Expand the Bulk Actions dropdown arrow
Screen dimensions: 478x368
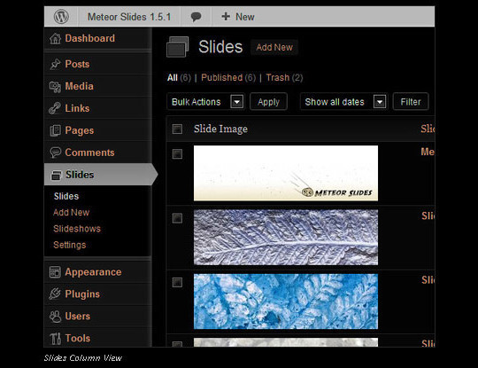tap(237, 102)
